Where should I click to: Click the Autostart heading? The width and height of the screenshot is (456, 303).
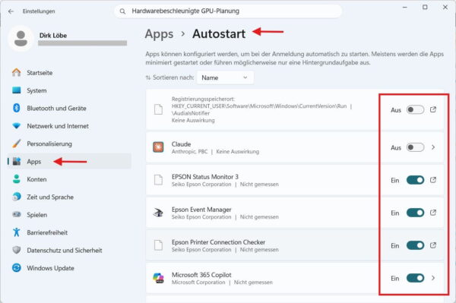click(219, 34)
